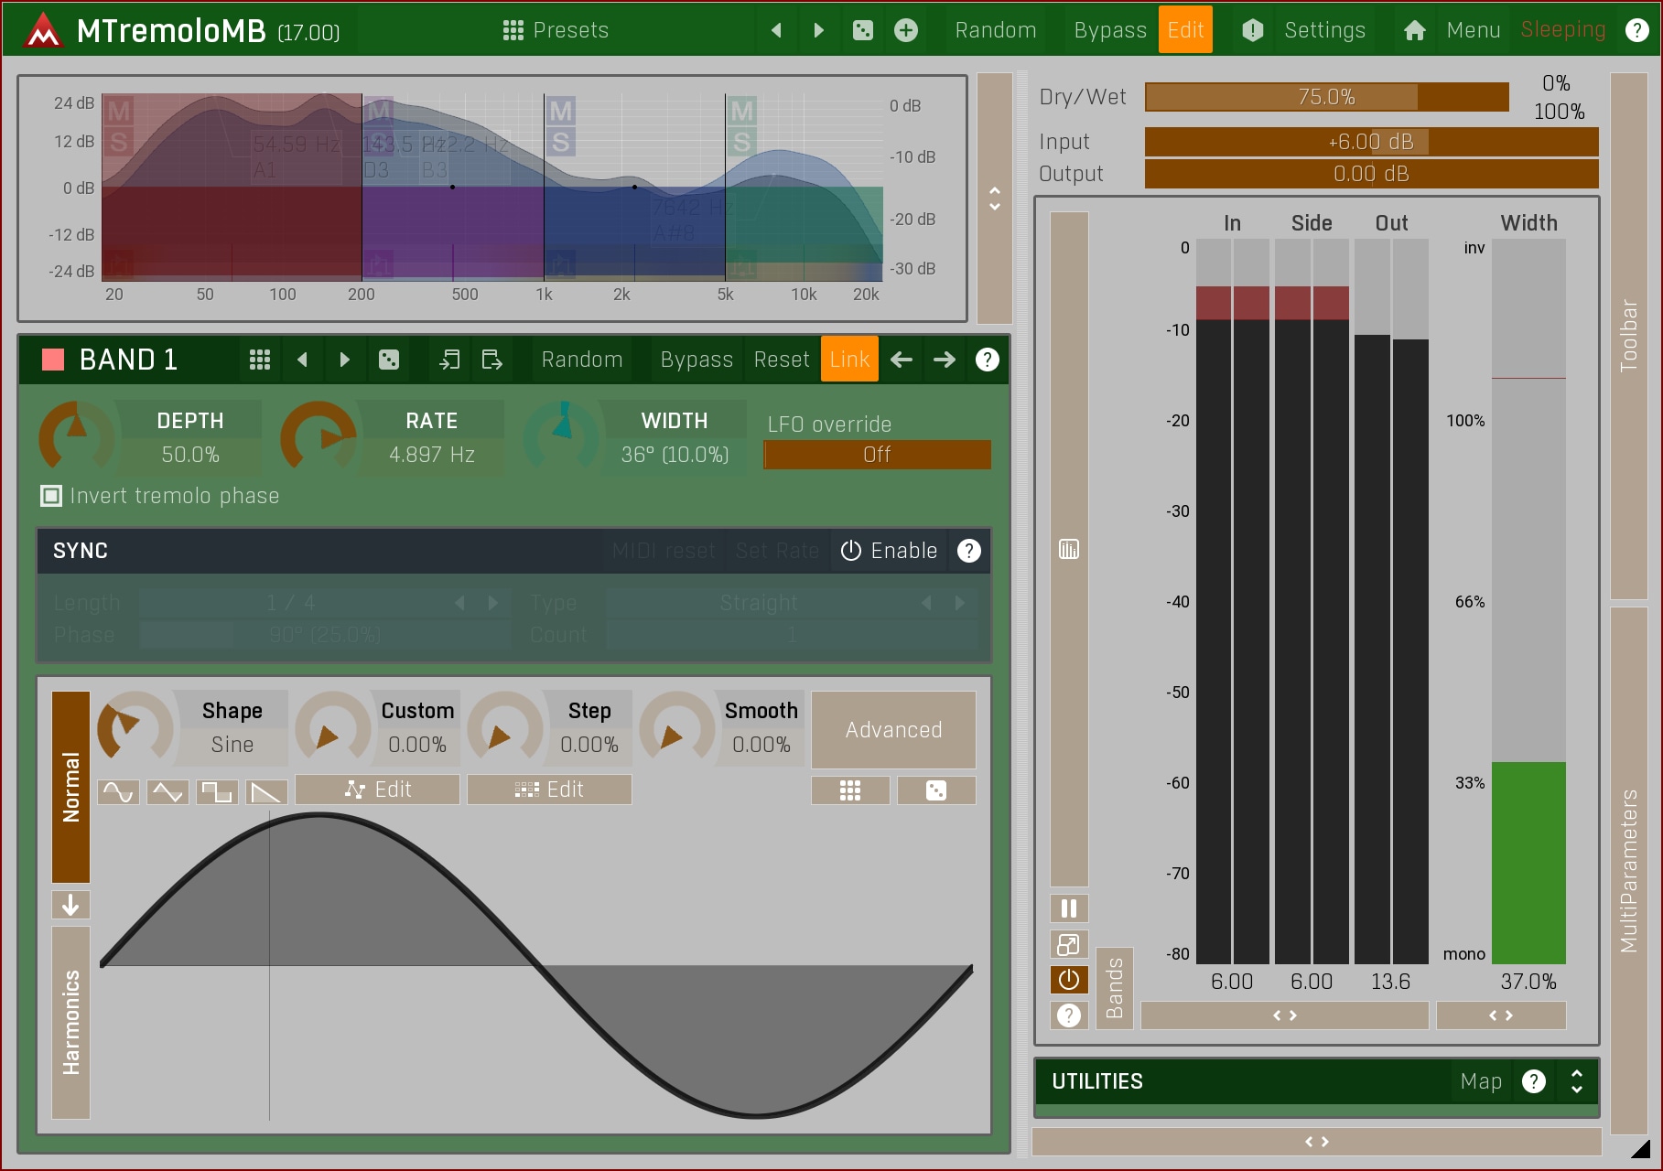Click the Band 1 Reset button
This screenshot has width=1663, height=1171.
pyautogui.click(x=781, y=360)
